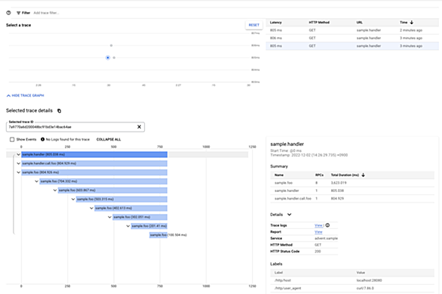The image size is (442, 294).
Task: Collapse the sample.foo (402.613 ms) chevron
Action: click(91, 208)
